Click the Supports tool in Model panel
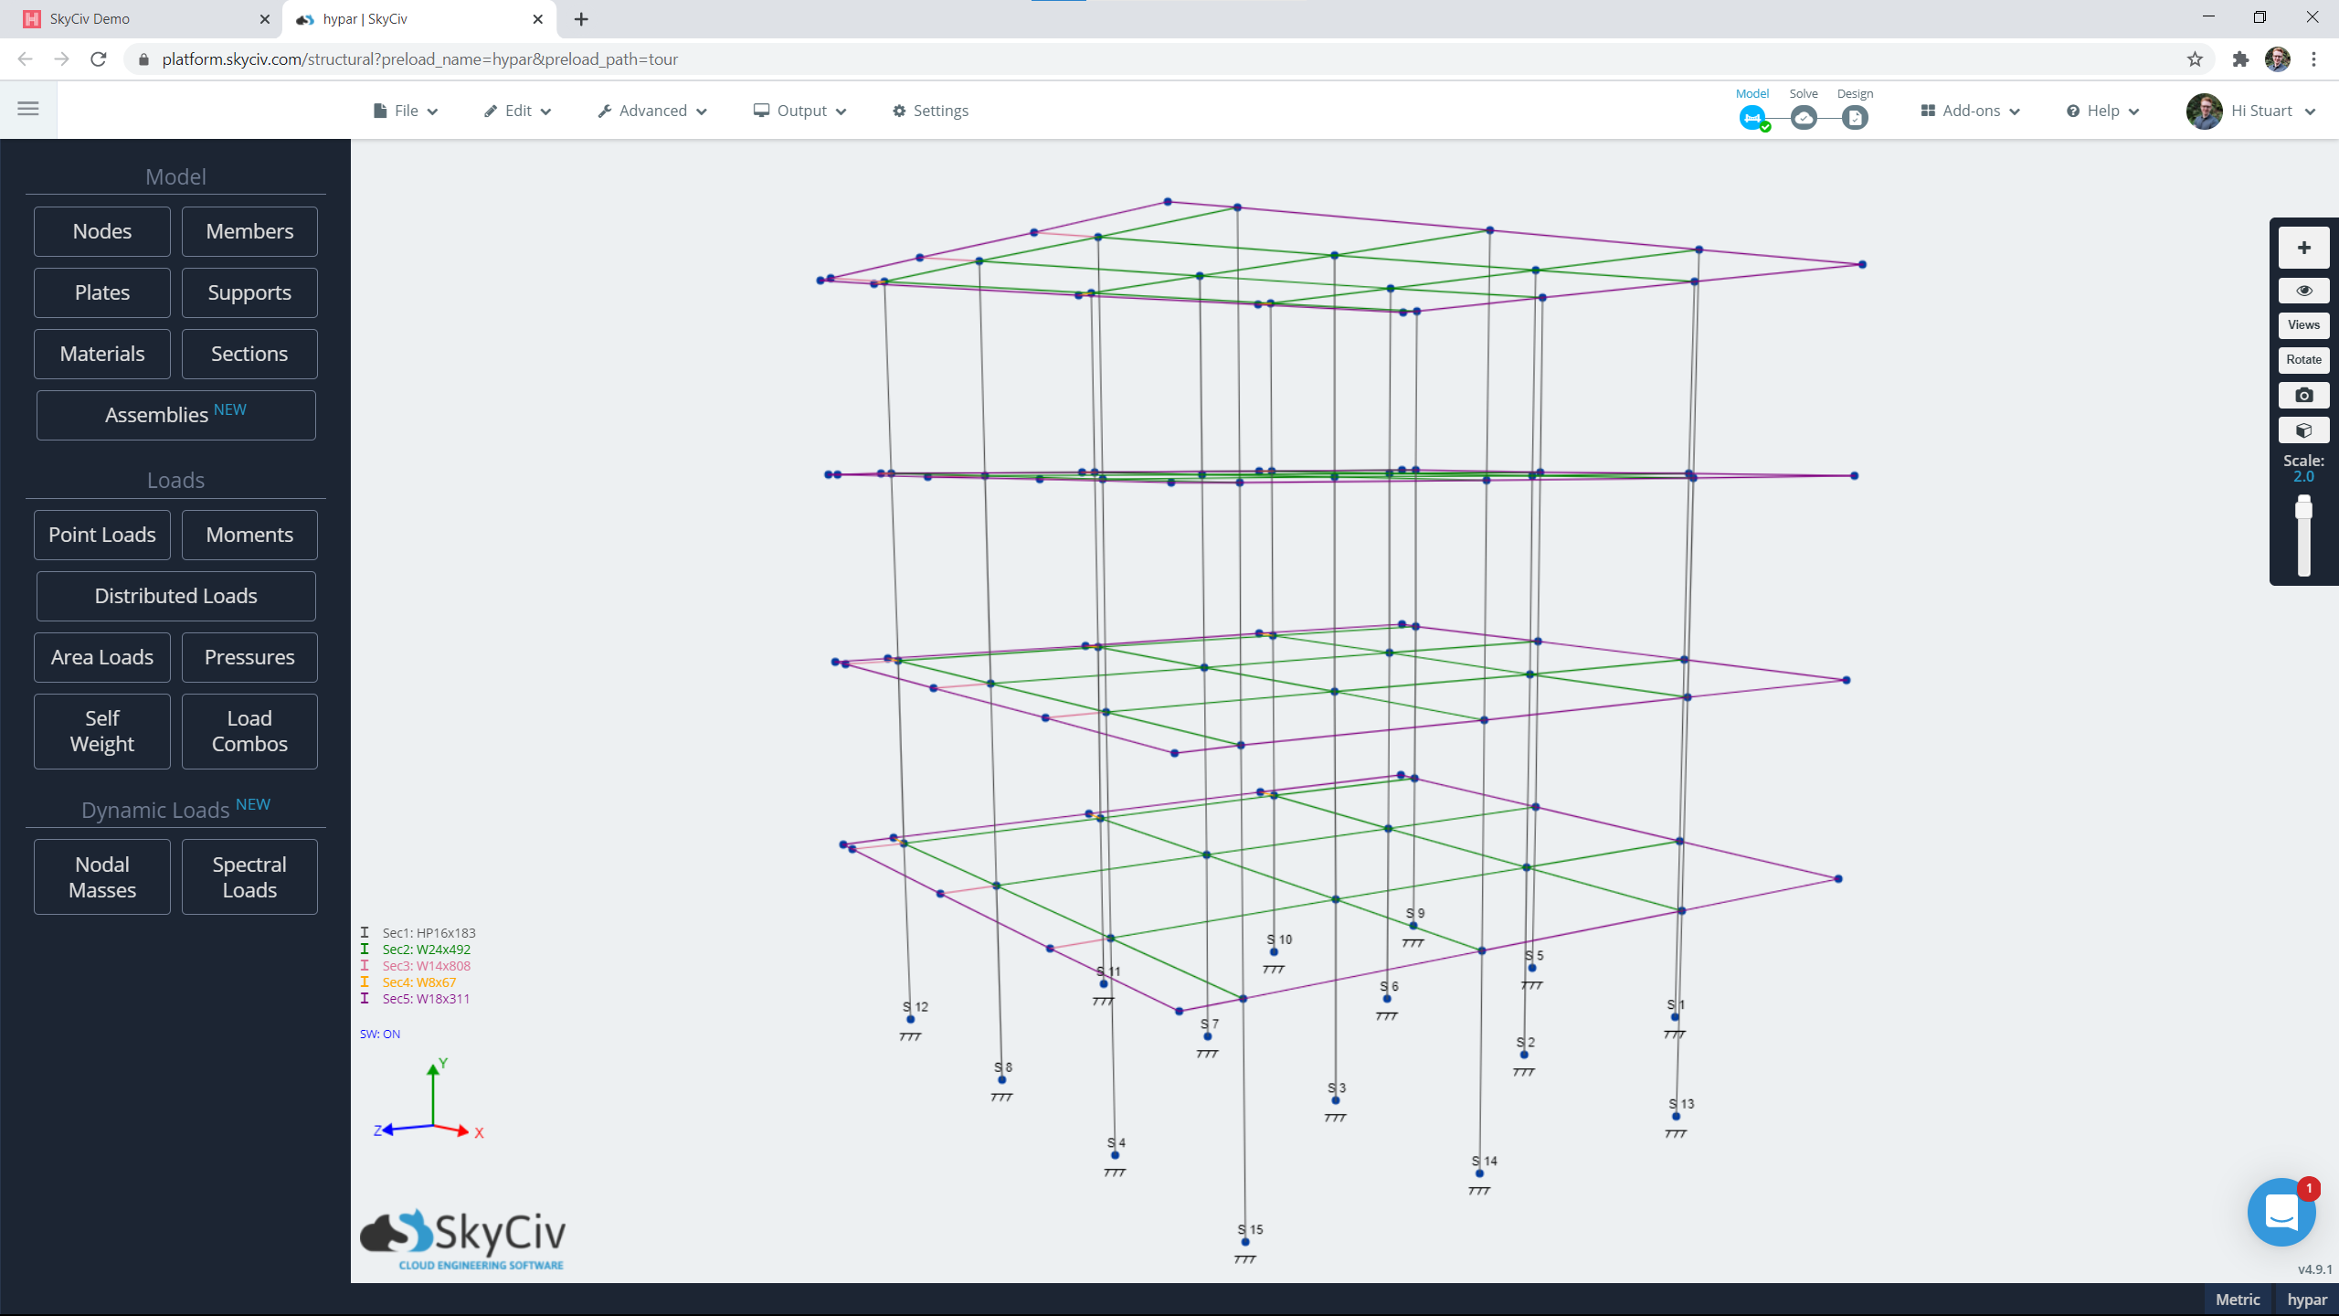The width and height of the screenshot is (2339, 1316). 249,292
